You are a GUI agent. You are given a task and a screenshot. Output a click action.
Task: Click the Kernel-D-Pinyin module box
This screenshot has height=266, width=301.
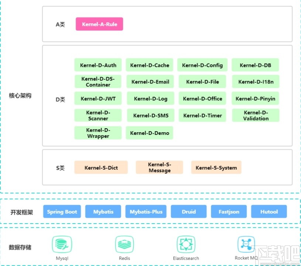click(255, 98)
